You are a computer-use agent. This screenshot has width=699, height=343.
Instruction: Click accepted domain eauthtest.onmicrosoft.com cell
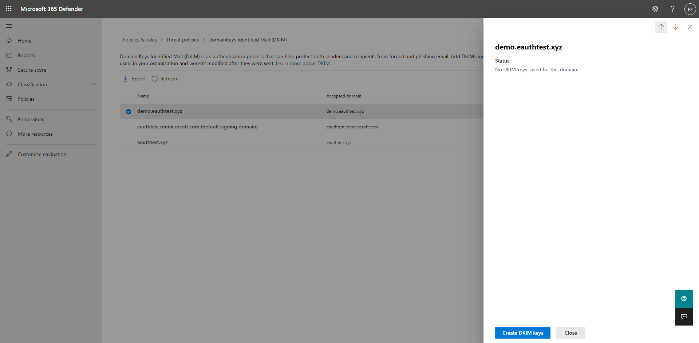click(x=352, y=127)
